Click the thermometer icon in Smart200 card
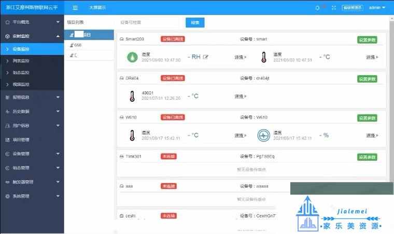The height and width of the screenshot is (234, 394). [263, 57]
